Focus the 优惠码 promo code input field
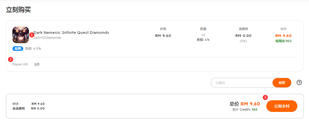This screenshot has width=309, height=130. coord(242,83)
